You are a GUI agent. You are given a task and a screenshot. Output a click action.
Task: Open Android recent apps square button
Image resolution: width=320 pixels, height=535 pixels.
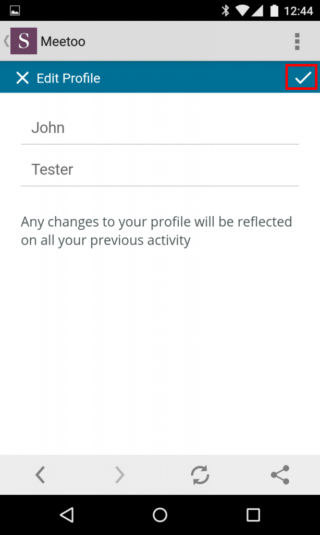coord(253,515)
